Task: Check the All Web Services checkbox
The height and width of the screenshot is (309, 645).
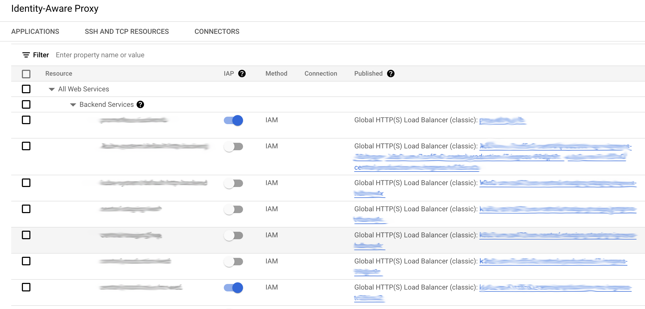Action: click(x=26, y=89)
